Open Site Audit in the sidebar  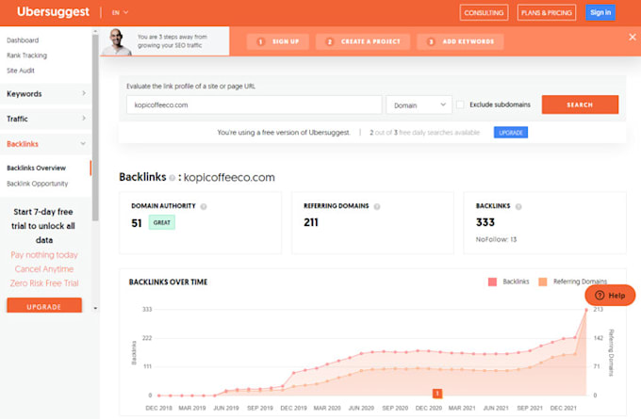[21, 71]
